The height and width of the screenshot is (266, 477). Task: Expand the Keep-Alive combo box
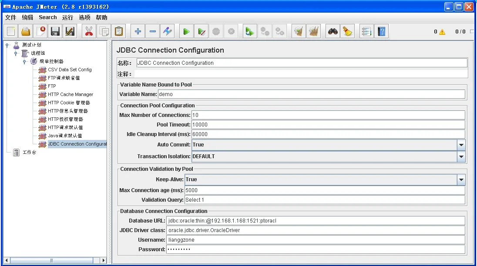tap(461, 180)
